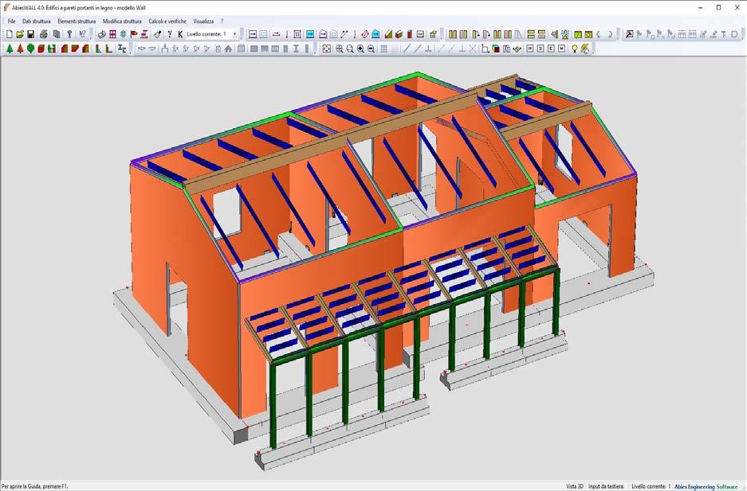Click the open folder icon
Image resolution: width=747 pixels, height=491 pixels.
(20, 34)
